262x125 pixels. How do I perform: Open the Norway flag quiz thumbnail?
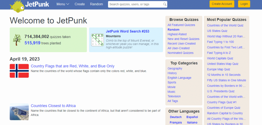tap(19, 71)
